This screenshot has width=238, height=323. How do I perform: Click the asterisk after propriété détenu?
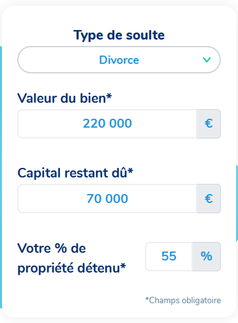click(123, 266)
